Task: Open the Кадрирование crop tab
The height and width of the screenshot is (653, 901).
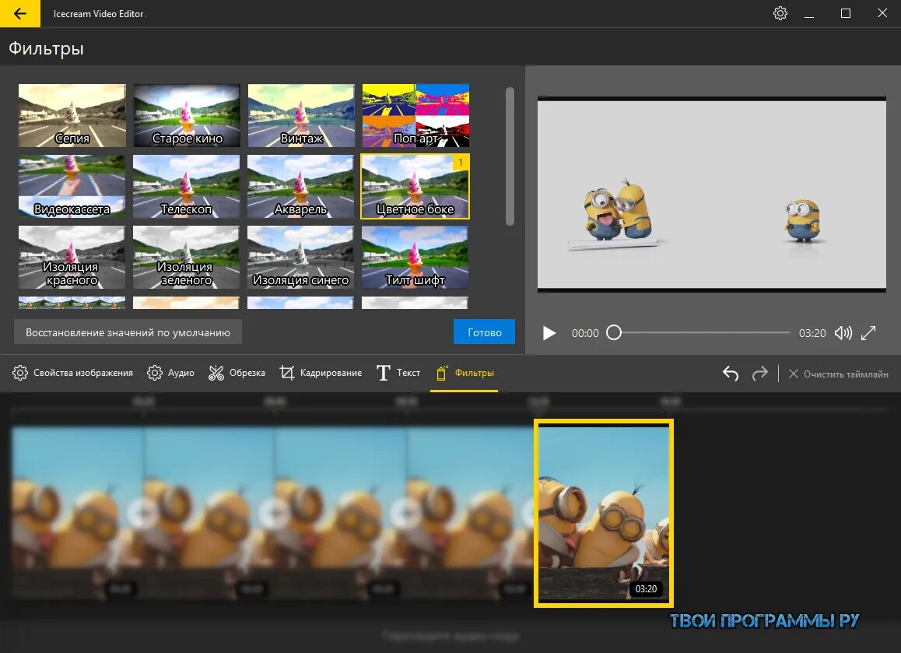Action: [321, 373]
